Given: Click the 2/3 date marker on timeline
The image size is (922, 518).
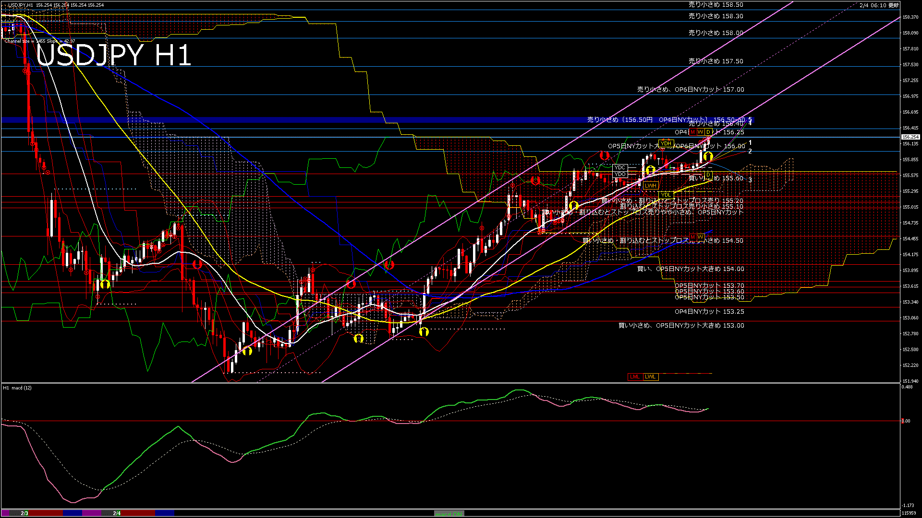Looking at the screenshot, I should [24, 513].
